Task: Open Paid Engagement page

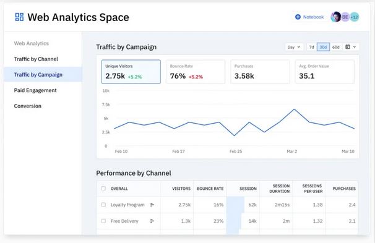Action: click(35, 90)
